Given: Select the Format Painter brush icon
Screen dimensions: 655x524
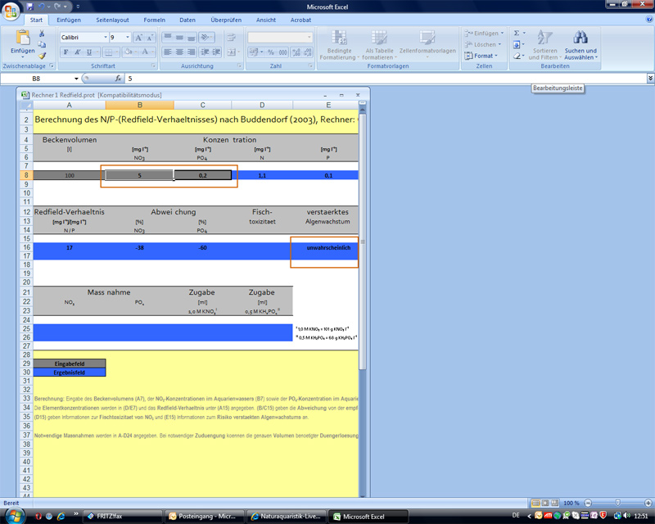Looking at the screenshot, I should 42,56.
